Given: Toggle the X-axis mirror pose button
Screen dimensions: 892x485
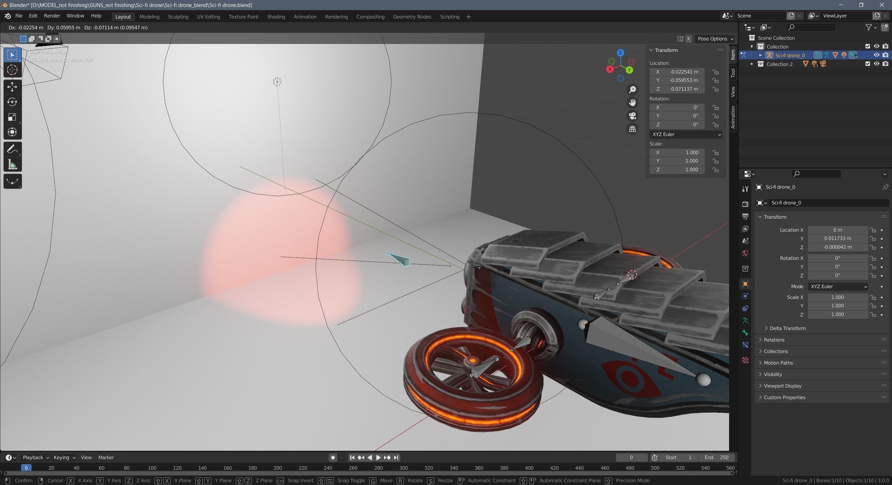Looking at the screenshot, I should (688, 39).
